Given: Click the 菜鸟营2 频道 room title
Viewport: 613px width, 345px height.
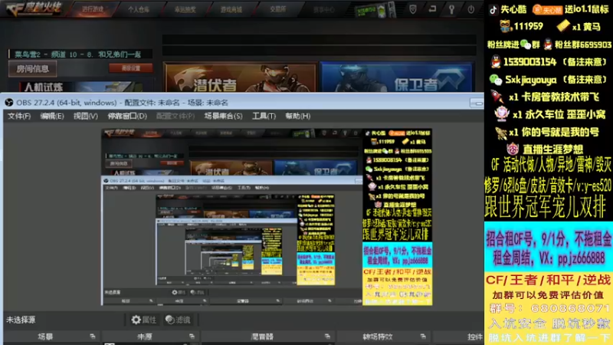Looking at the screenshot, I should 78,54.
